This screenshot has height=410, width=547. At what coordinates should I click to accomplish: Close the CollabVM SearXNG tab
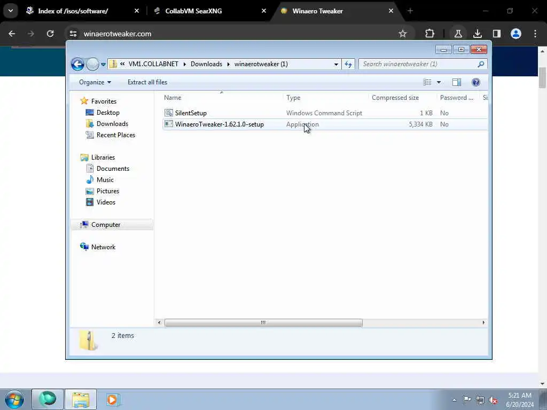(x=264, y=11)
